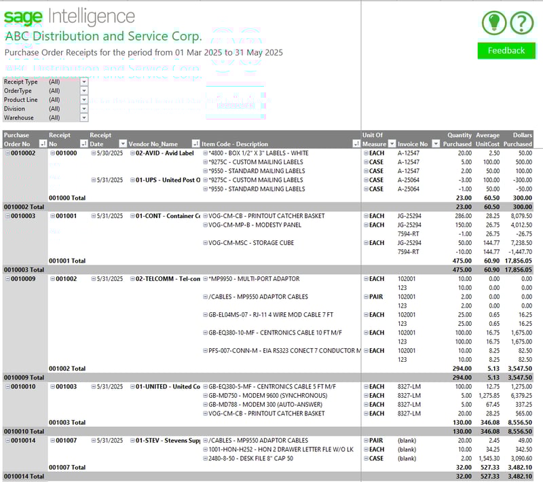Image resolution: width=543 pixels, height=482 pixels.
Task: Expand the Product Line filter dropdown
Action: [x=83, y=100]
